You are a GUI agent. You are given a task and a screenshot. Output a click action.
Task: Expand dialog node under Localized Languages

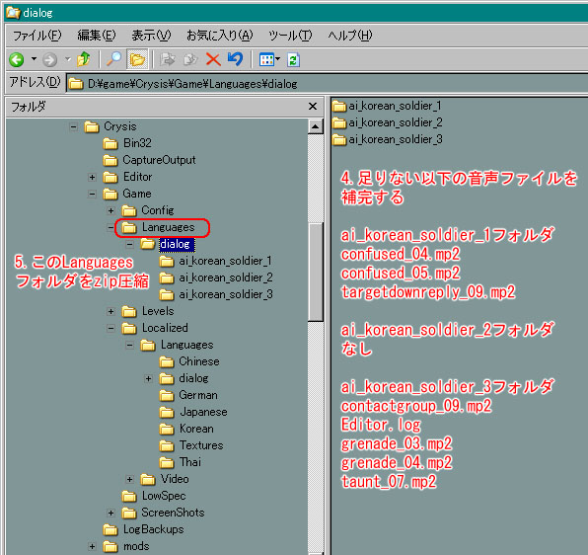[149, 378]
